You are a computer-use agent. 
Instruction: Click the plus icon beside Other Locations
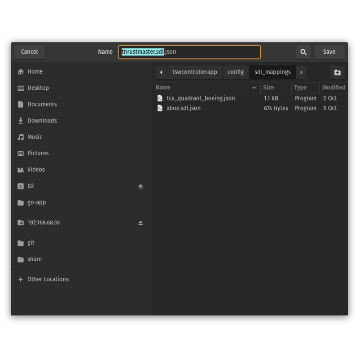pyautogui.click(x=21, y=279)
